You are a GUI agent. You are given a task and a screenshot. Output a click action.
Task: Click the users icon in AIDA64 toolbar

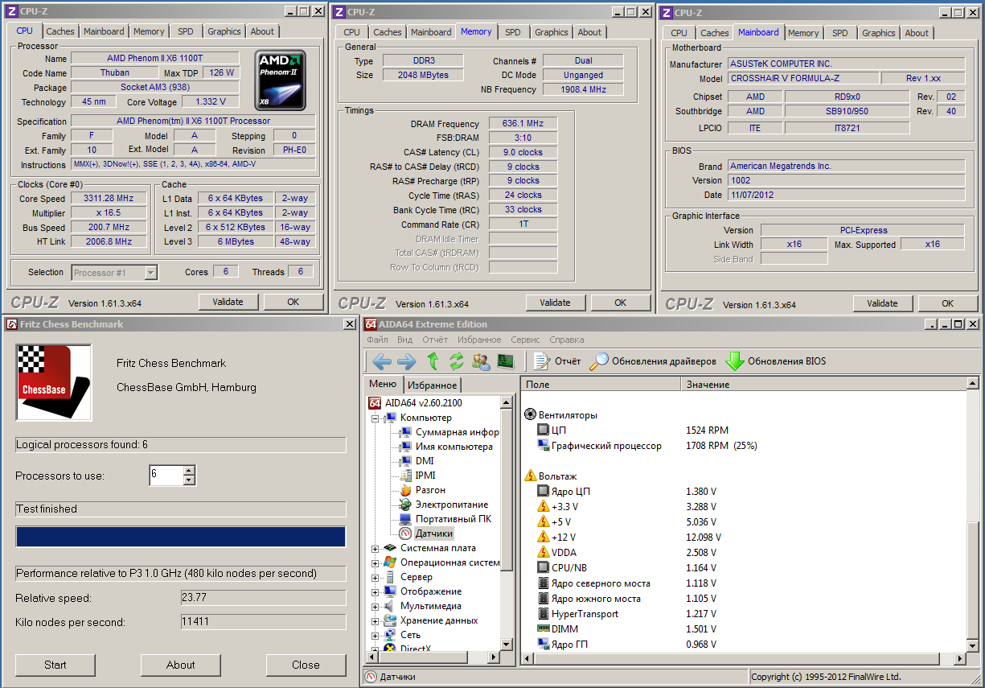pyautogui.click(x=481, y=361)
